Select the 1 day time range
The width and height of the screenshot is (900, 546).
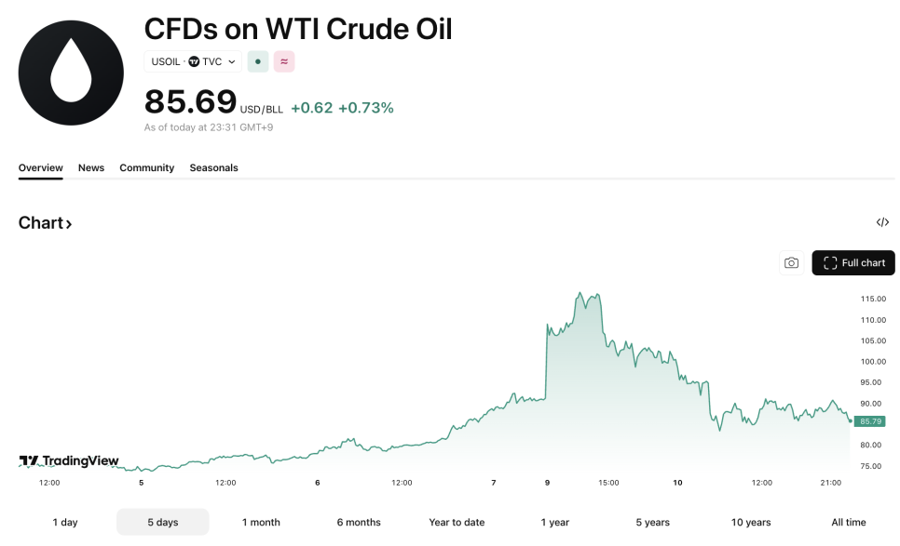(65, 523)
